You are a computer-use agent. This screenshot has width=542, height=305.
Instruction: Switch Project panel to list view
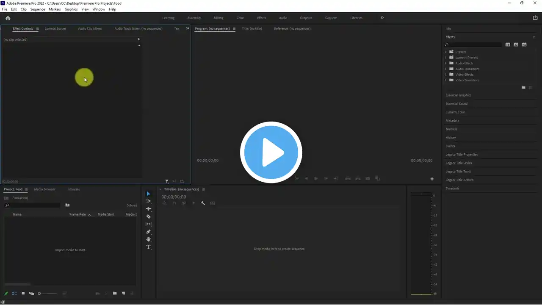[14, 293]
